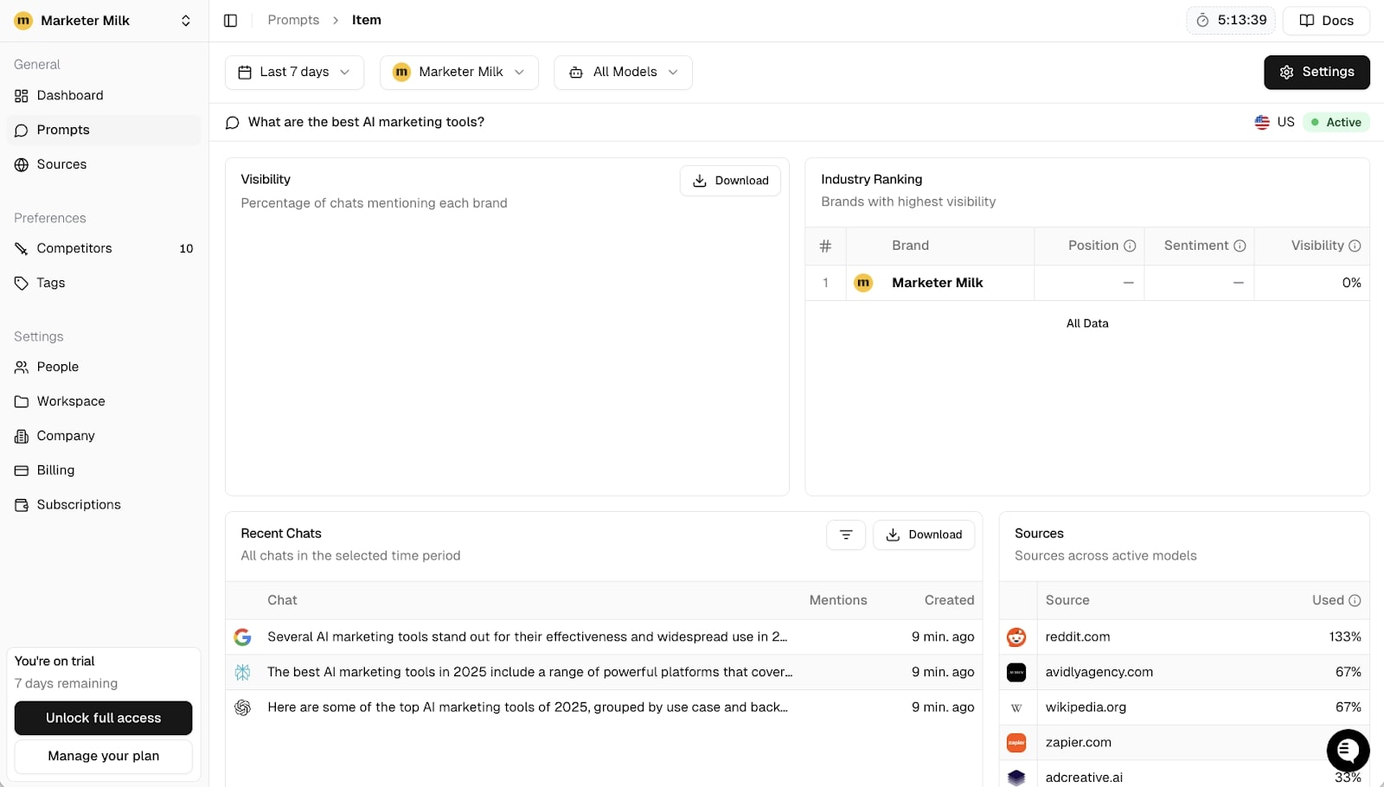Open Sources in the sidebar
Viewport: 1384px width, 787px height.
click(x=104, y=164)
